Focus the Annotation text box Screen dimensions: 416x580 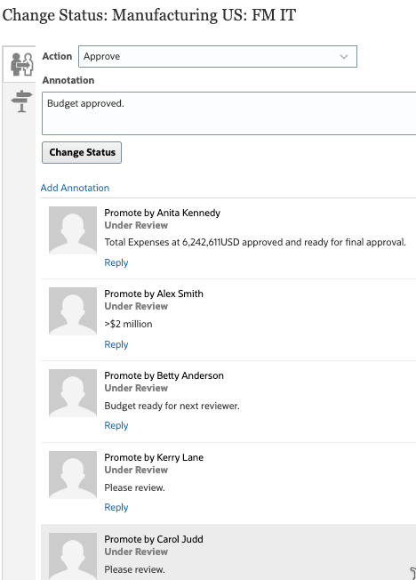coord(229,114)
